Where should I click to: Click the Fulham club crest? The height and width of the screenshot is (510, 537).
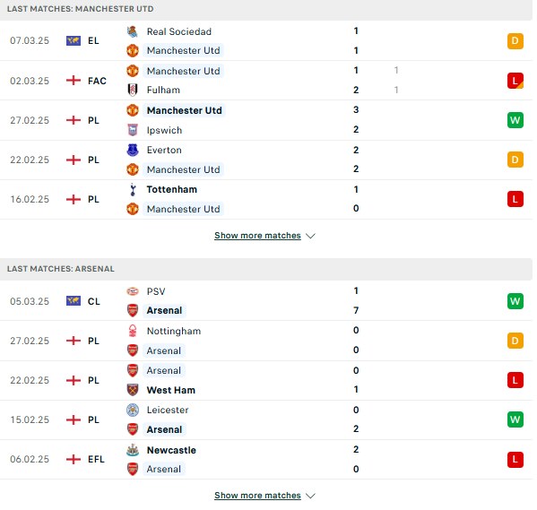pos(133,91)
